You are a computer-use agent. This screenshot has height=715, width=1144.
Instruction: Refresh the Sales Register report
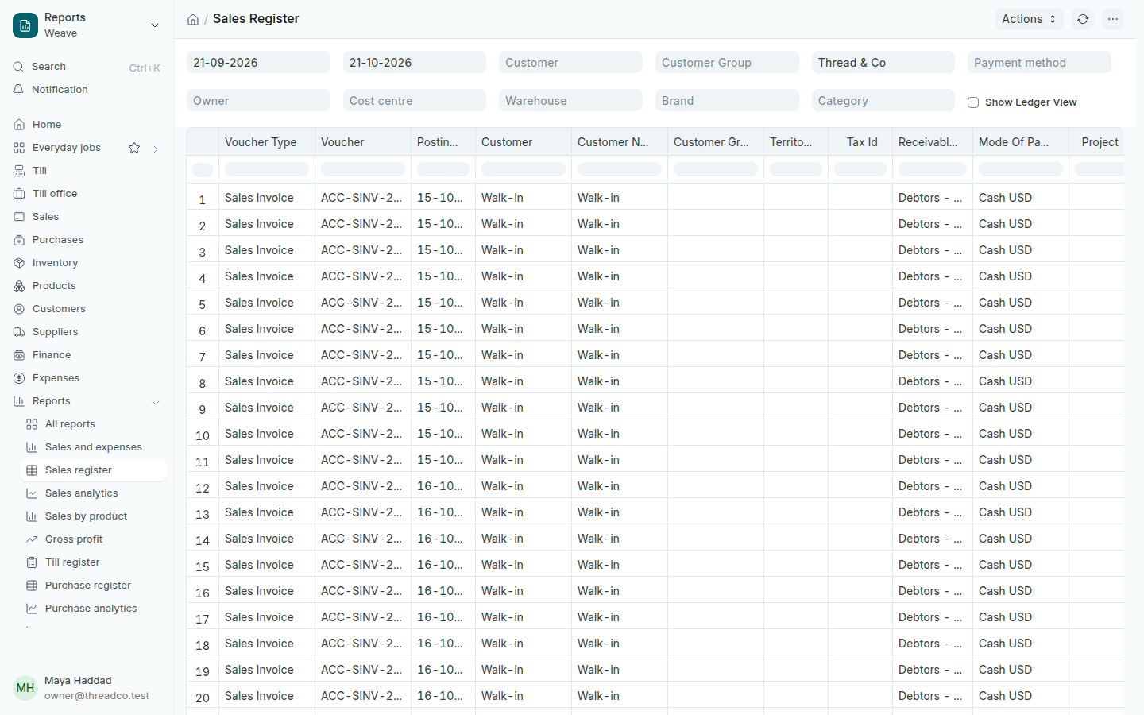click(1083, 19)
